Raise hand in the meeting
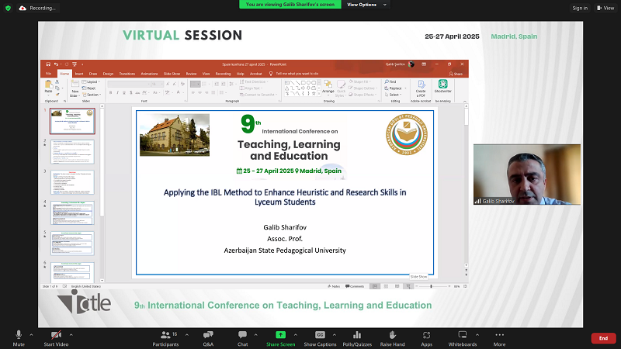Image resolution: width=621 pixels, height=349 pixels. tap(393, 337)
